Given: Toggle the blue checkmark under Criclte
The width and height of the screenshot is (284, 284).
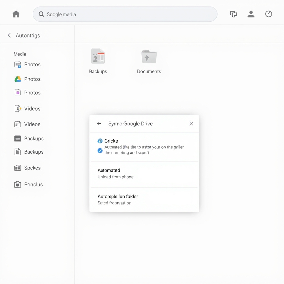Looking at the screenshot, I should coord(100,151).
